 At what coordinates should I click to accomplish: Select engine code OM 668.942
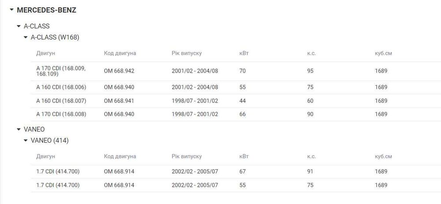coord(119,71)
